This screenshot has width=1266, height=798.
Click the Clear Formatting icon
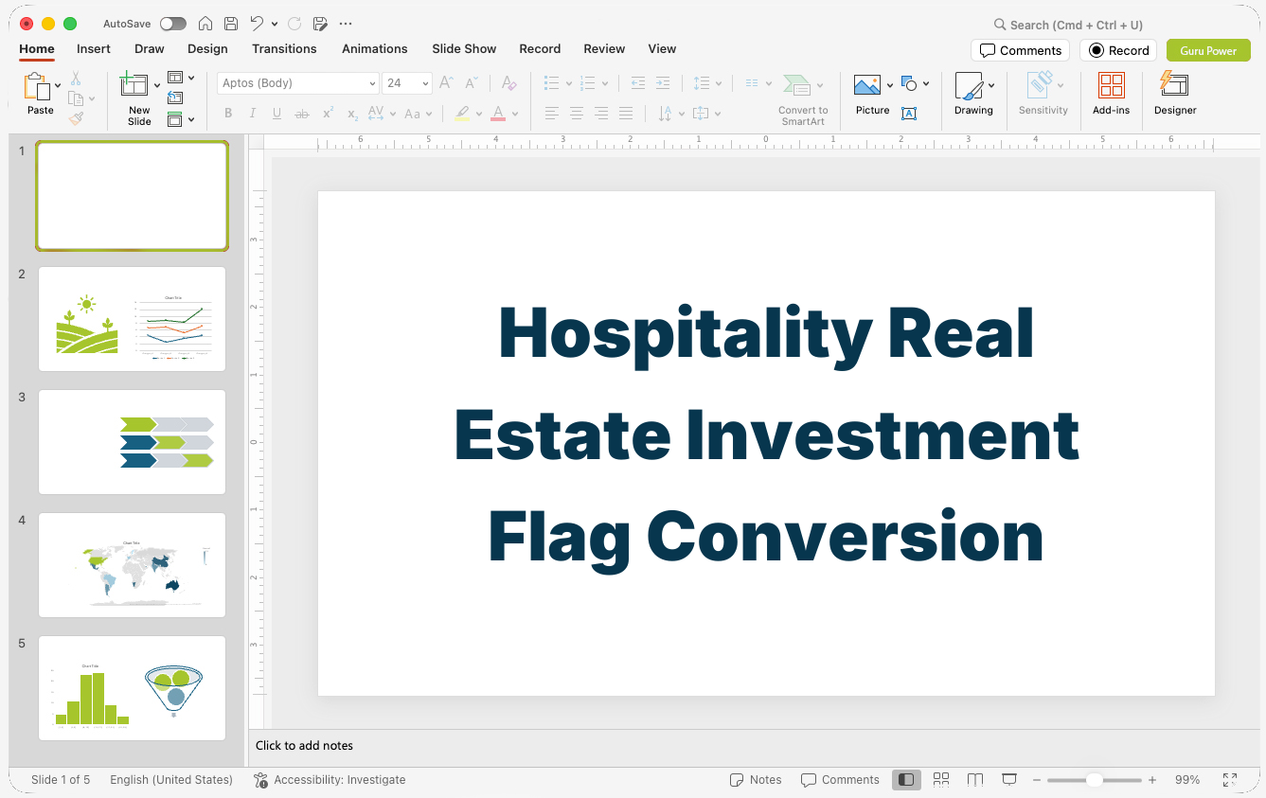coord(508,83)
